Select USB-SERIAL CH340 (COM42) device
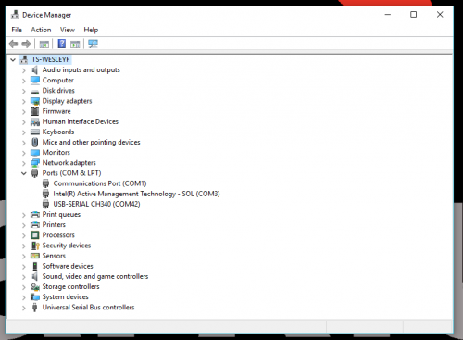Image resolution: width=463 pixels, height=340 pixels. click(96, 204)
